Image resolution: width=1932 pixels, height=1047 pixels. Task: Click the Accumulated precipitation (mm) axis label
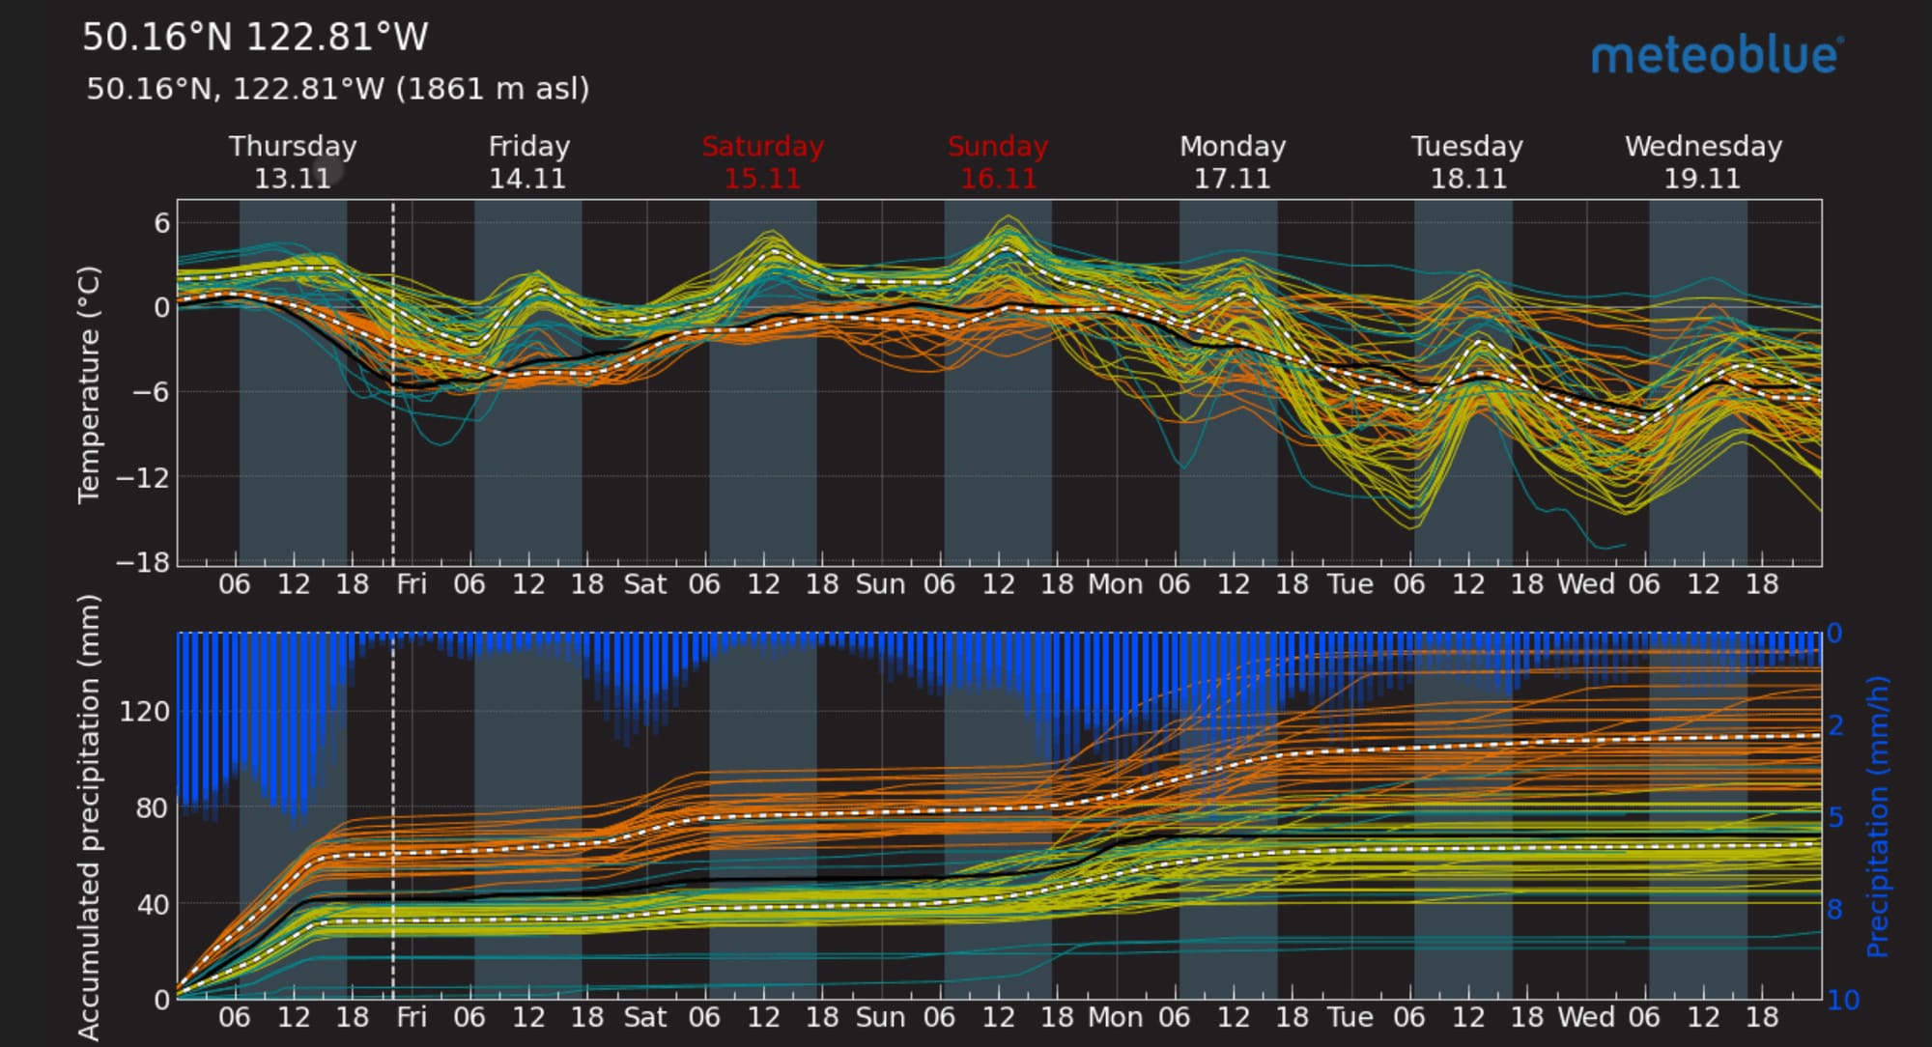coord(89,817)
